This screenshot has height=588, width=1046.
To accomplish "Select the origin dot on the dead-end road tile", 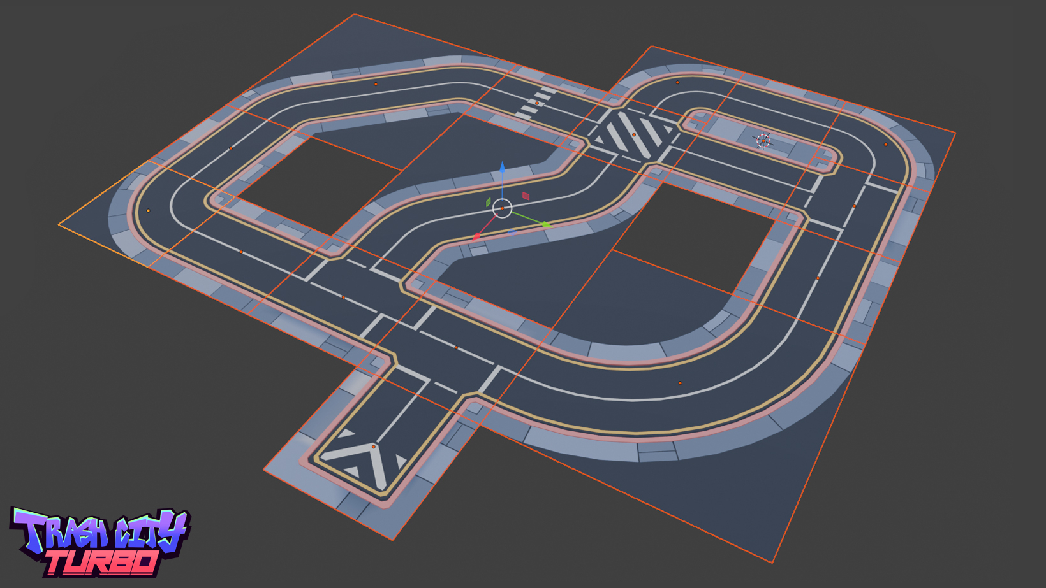I will click(374, 447).
